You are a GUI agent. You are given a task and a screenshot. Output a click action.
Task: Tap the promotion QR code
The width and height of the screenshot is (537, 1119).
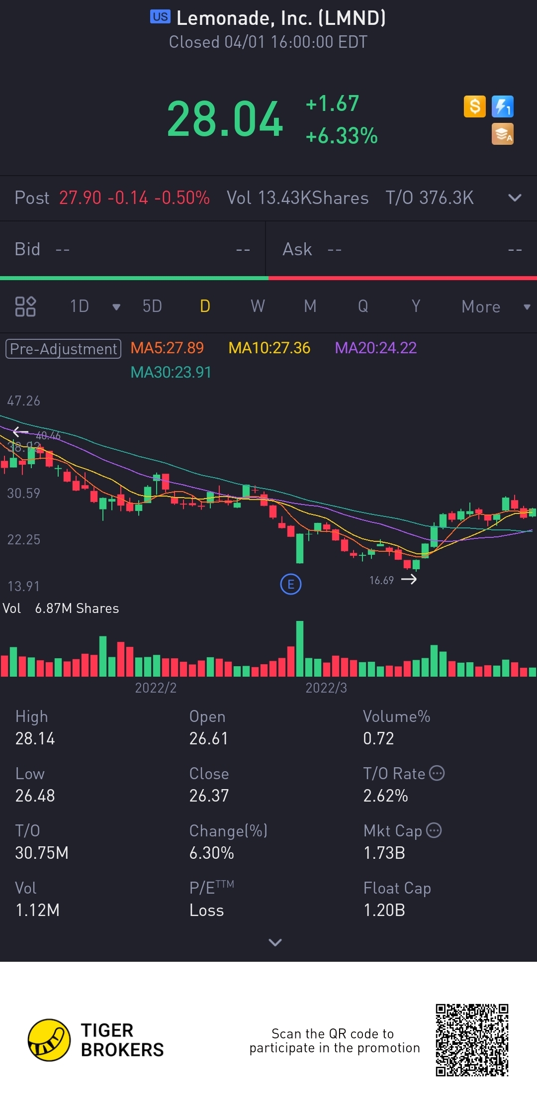tap(472, 1040)
